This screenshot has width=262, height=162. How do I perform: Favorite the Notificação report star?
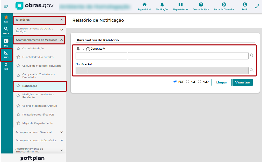(18, 86)
